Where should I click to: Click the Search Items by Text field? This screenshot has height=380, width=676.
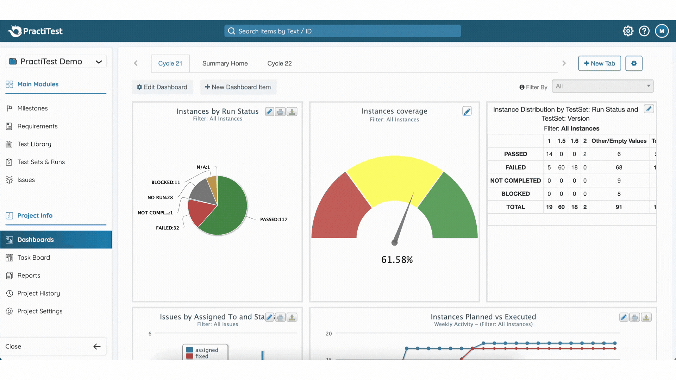click(x=342, y=31)
